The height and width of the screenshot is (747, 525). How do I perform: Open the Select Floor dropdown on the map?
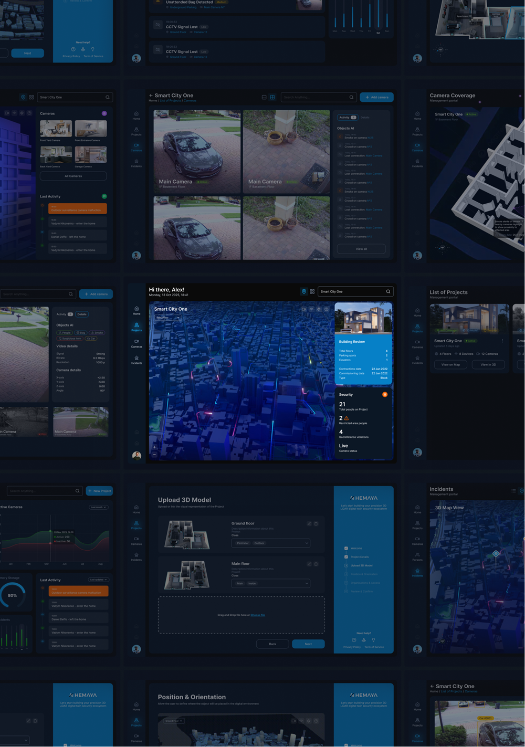[167, 318]
